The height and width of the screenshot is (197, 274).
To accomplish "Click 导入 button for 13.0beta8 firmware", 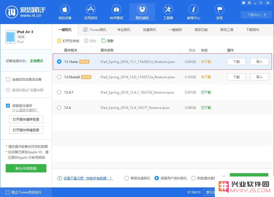I will click(259, 77).
